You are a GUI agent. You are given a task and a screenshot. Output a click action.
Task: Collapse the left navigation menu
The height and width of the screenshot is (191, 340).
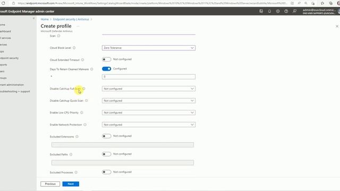[x=33, y=19]
